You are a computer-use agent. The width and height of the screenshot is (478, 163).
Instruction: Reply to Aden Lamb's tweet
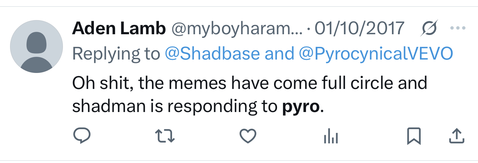pyautogui.click(x=82, y=136)
